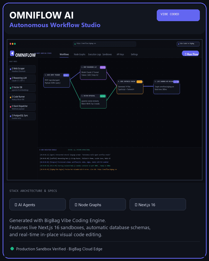Image resolution: width=209 pixels, height=261 pixels.
Task: Click the Vibe Coded on BigBag badge
Action: pyautogui.click(x=188, y=44)
